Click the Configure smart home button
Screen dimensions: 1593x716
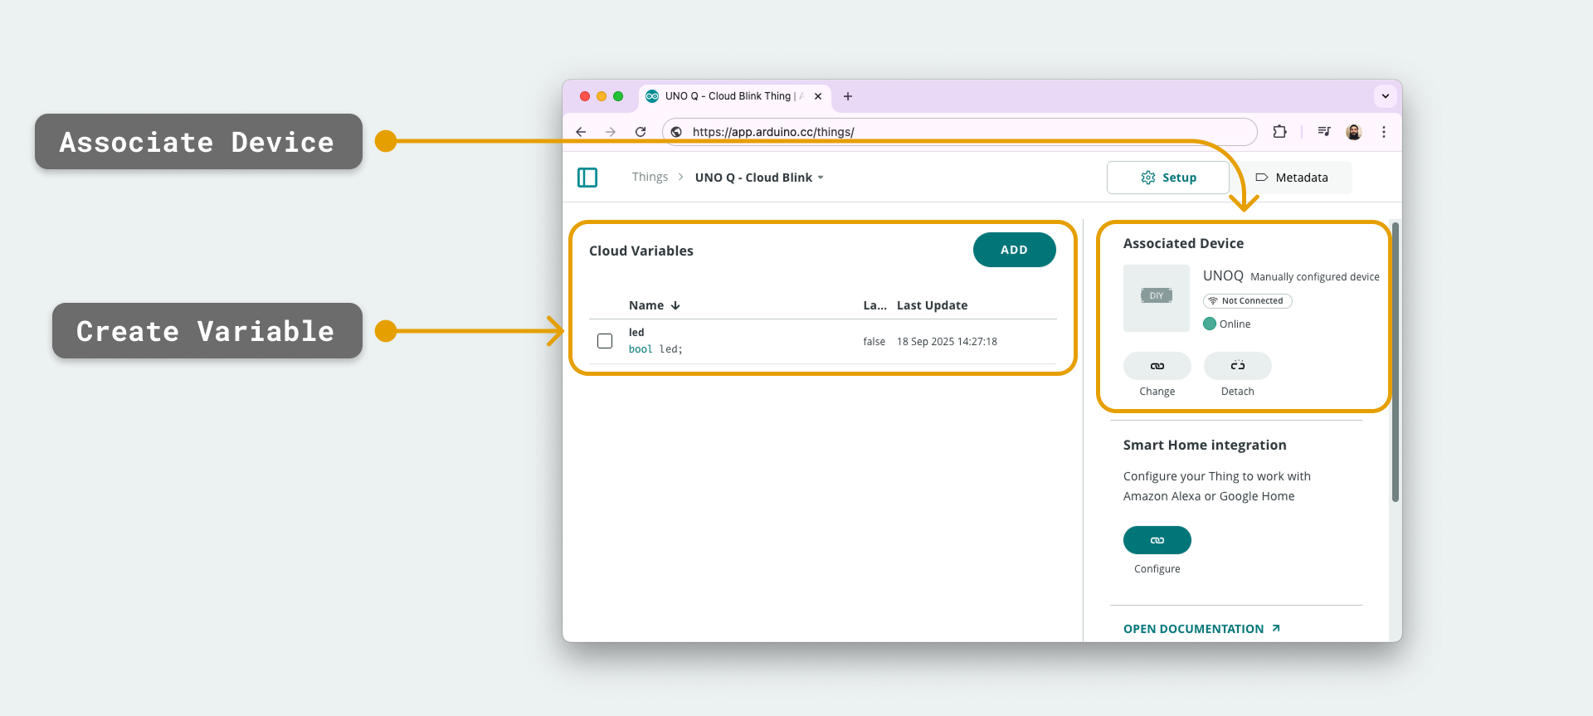(1157, 540)
